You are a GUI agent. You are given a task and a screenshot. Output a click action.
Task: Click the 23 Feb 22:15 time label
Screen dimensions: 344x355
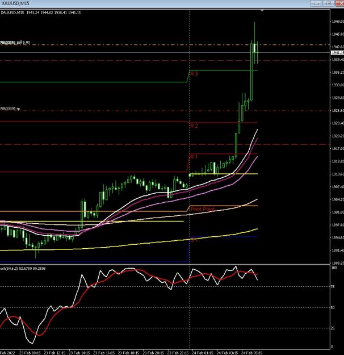pos(178,353)
